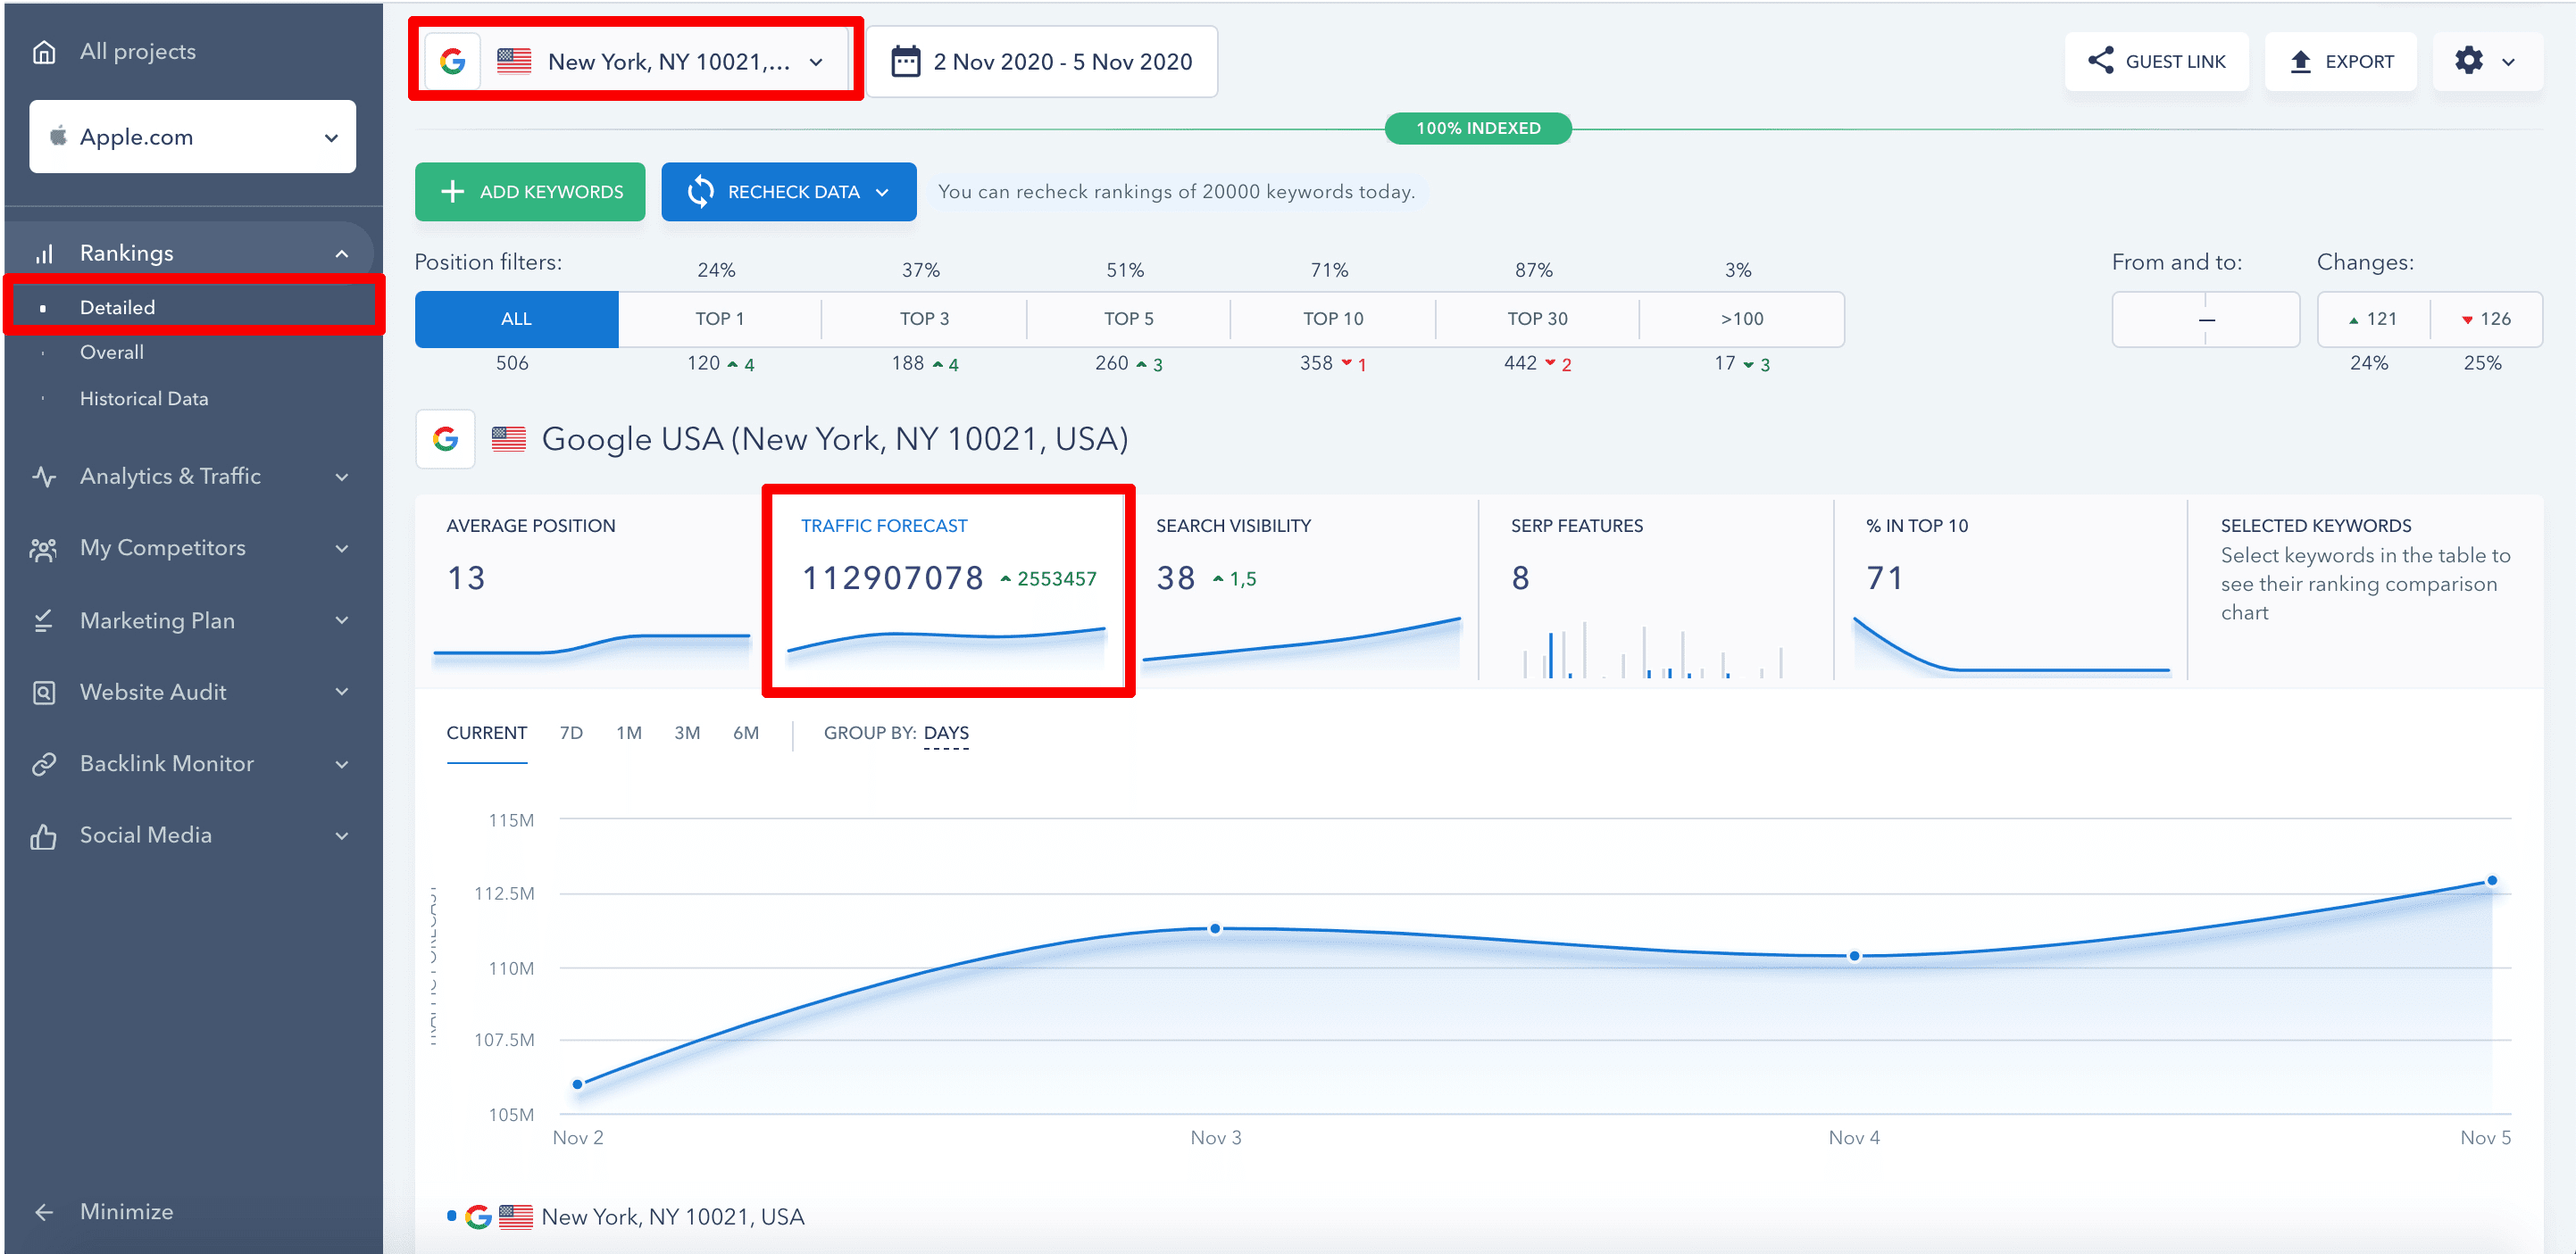Click the My Competitors icon
The height and width of the screenshot is (1254, 2576).
point(46,546)
